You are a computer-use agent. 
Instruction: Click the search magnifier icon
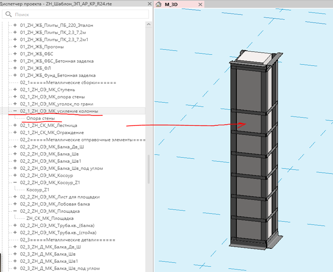click(8, 14)
